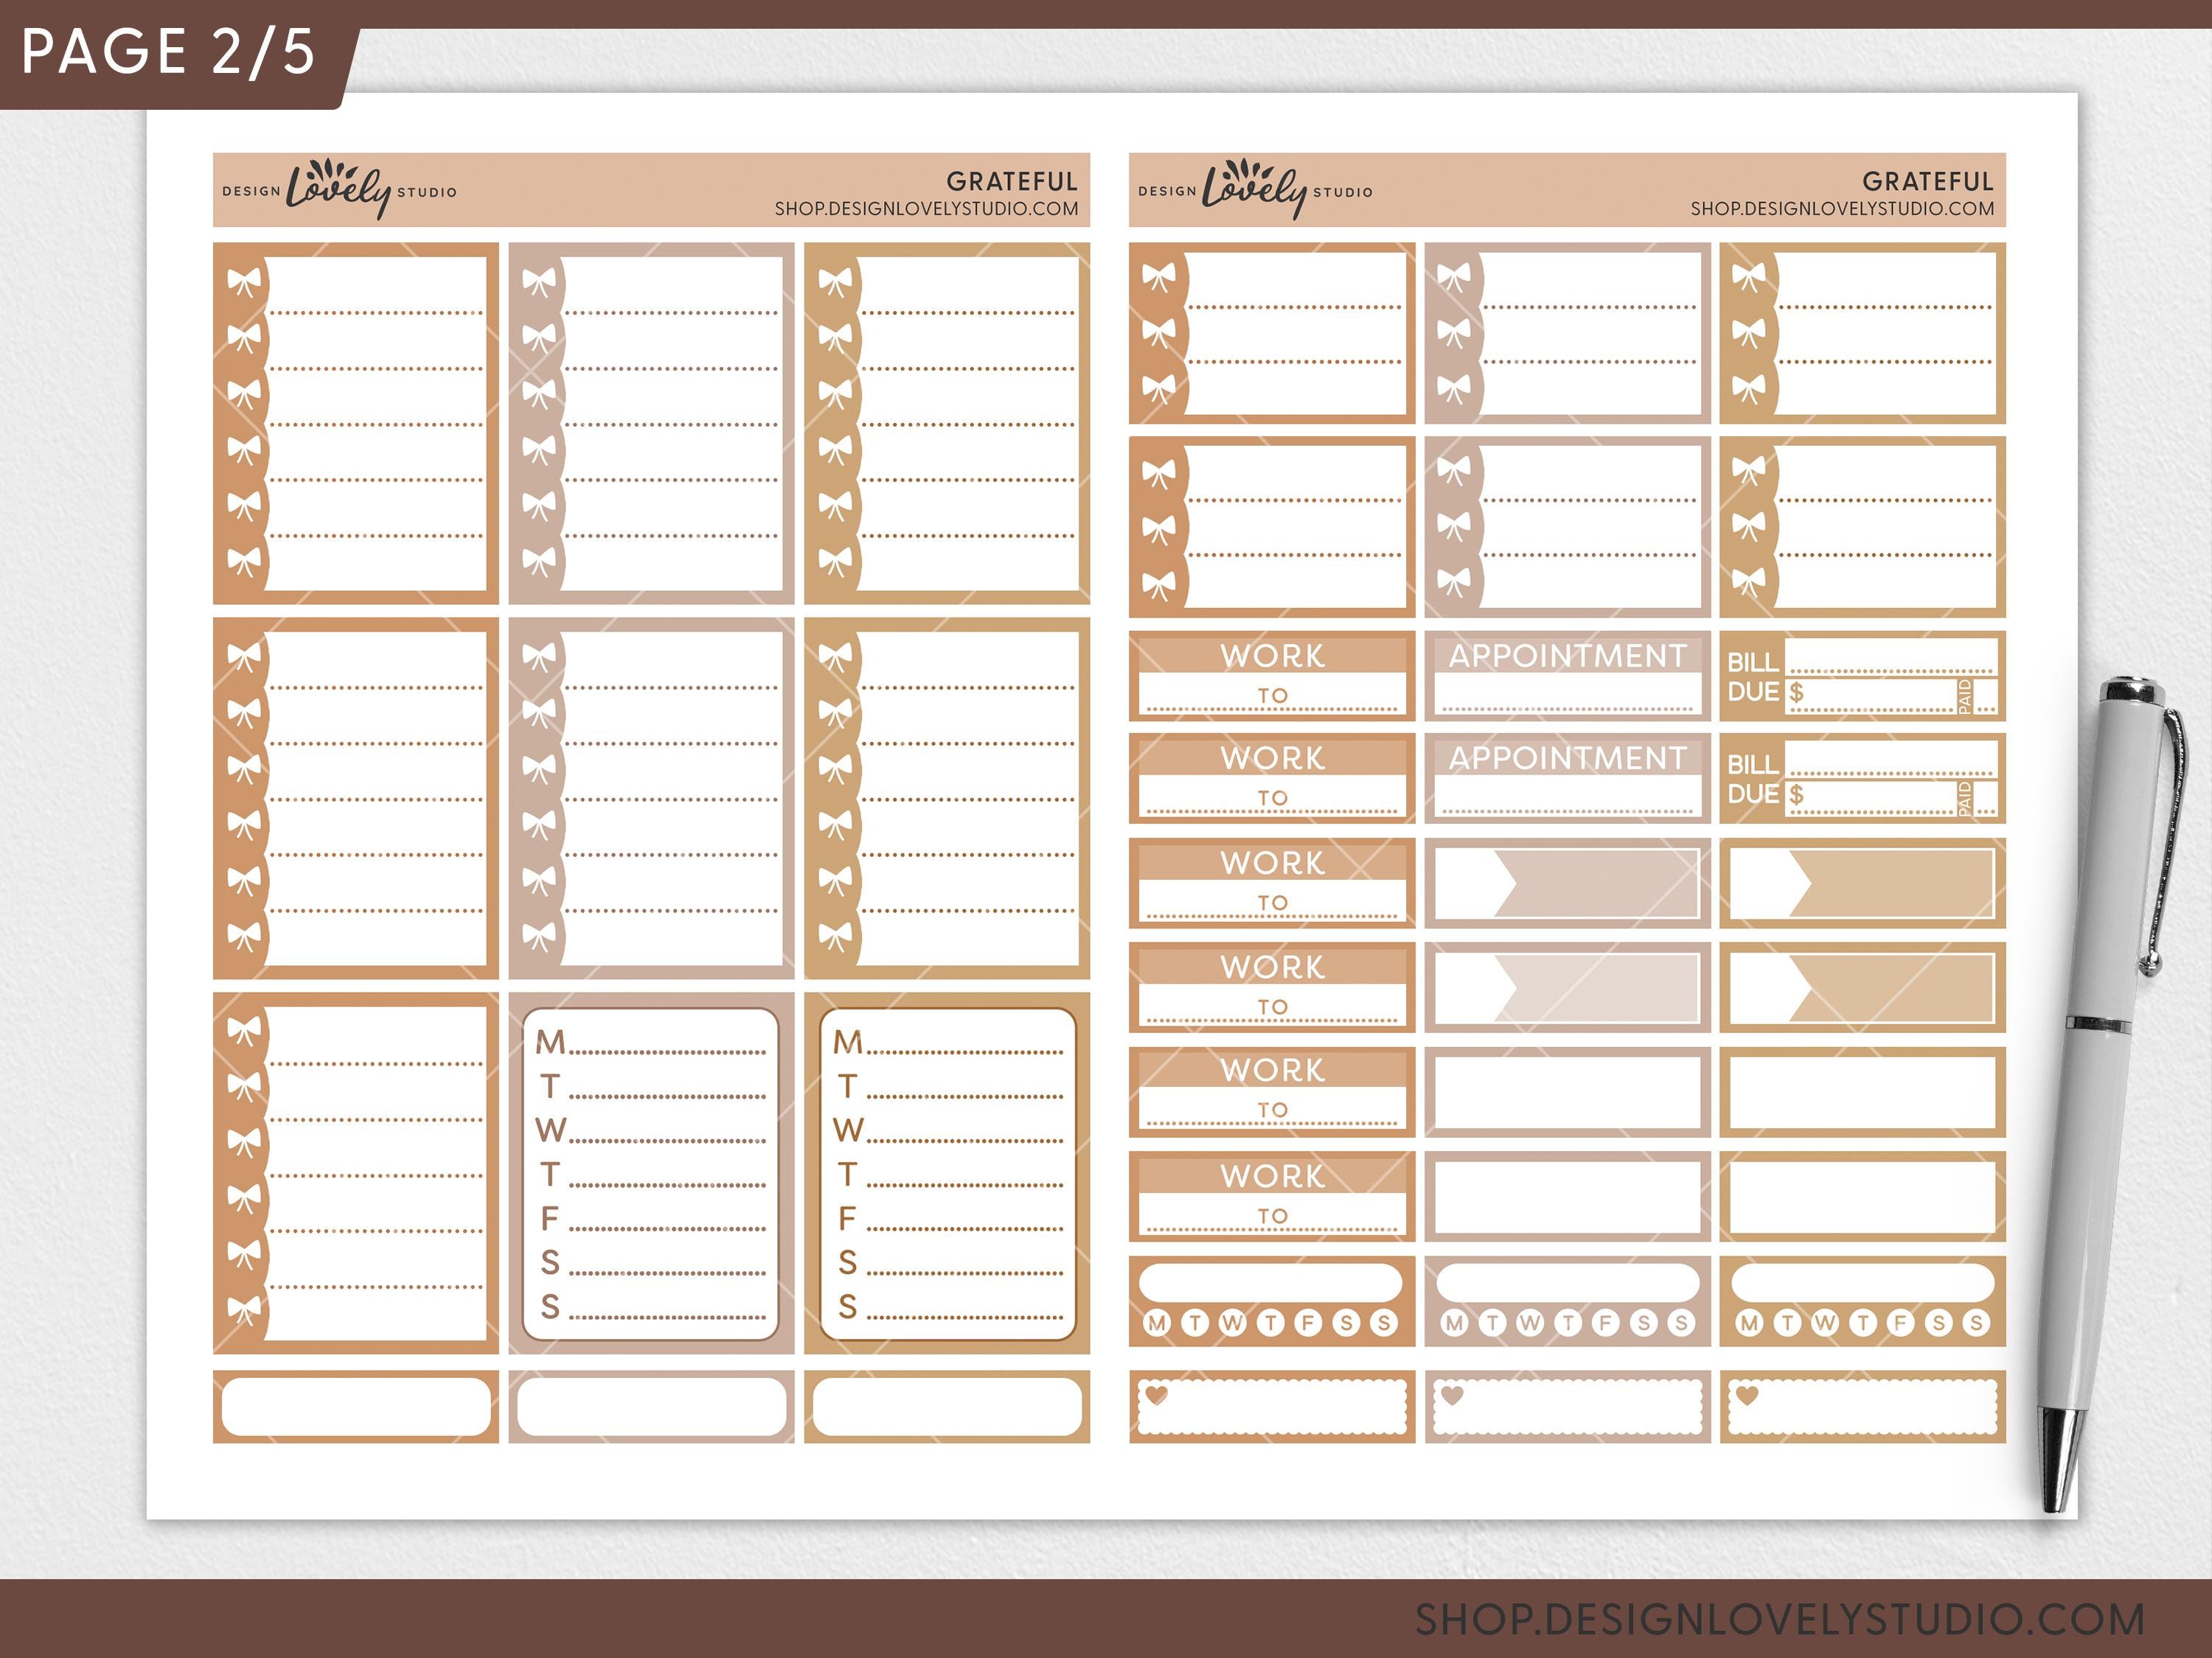Click the right Design Lovely Studio logo
Image resolution: width=2212 pixels, height=1658 pixels.
pos(1255,189)
